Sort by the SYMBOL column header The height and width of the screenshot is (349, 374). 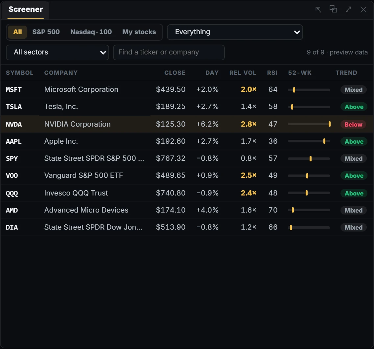(20, 73)
